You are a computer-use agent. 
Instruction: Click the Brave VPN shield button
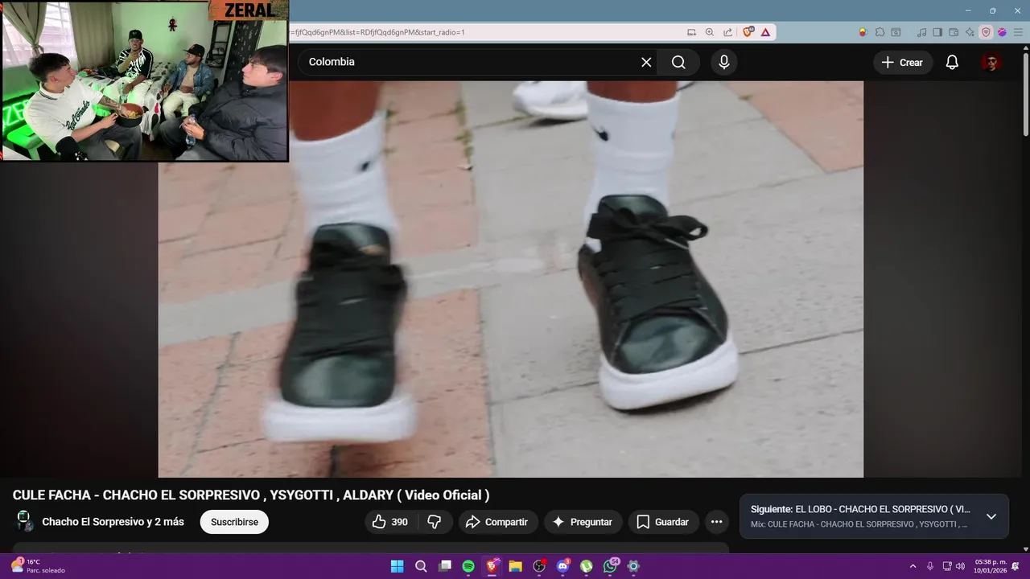tap(986, 32)
